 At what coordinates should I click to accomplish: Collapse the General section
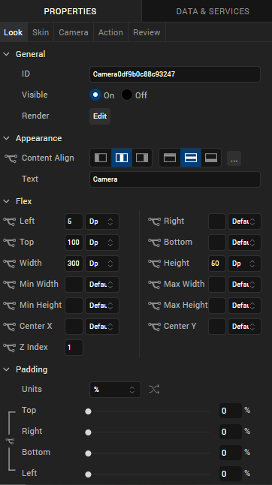[6, 54]
